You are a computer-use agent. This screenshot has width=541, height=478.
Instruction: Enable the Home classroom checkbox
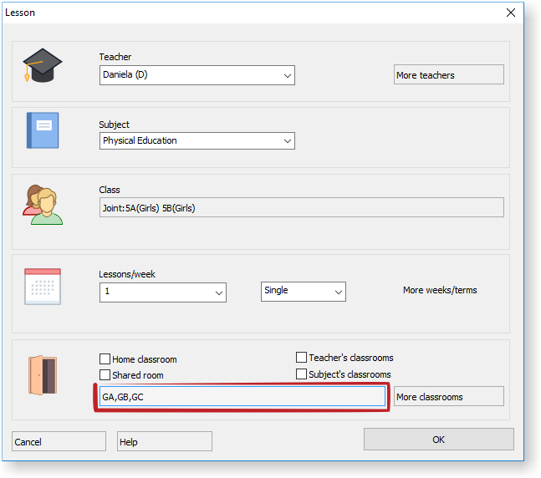click(x=105, y=358)
